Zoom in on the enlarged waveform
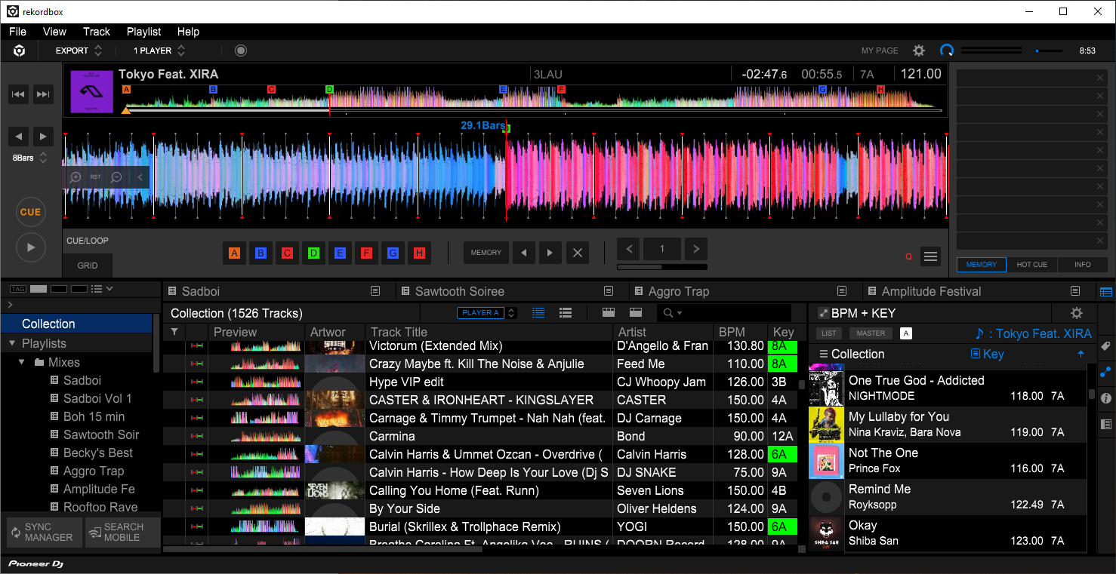 pos(76,177)
